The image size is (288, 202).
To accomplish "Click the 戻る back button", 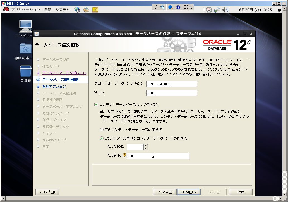I will click(x=165, y=192).
